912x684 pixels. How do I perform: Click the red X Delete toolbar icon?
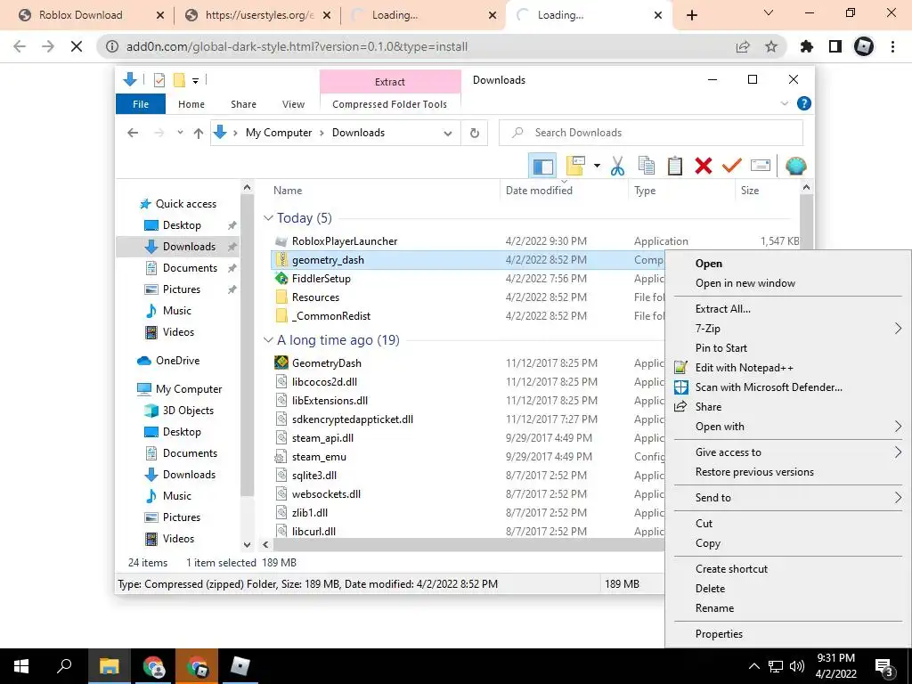(x=704, y=166)
